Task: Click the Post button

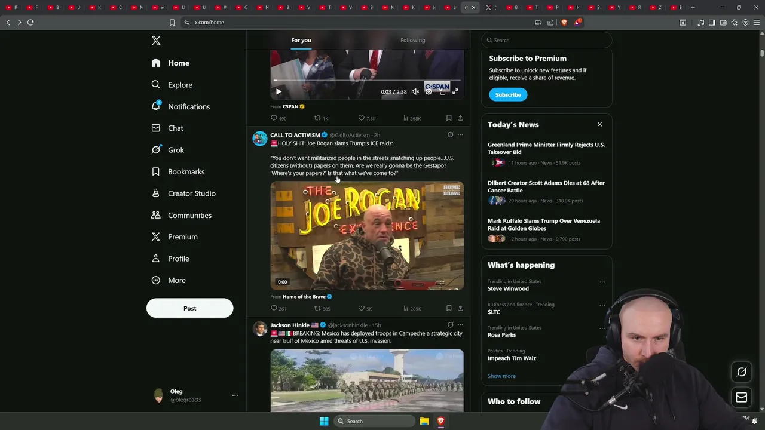Action: tap(189, 308)
